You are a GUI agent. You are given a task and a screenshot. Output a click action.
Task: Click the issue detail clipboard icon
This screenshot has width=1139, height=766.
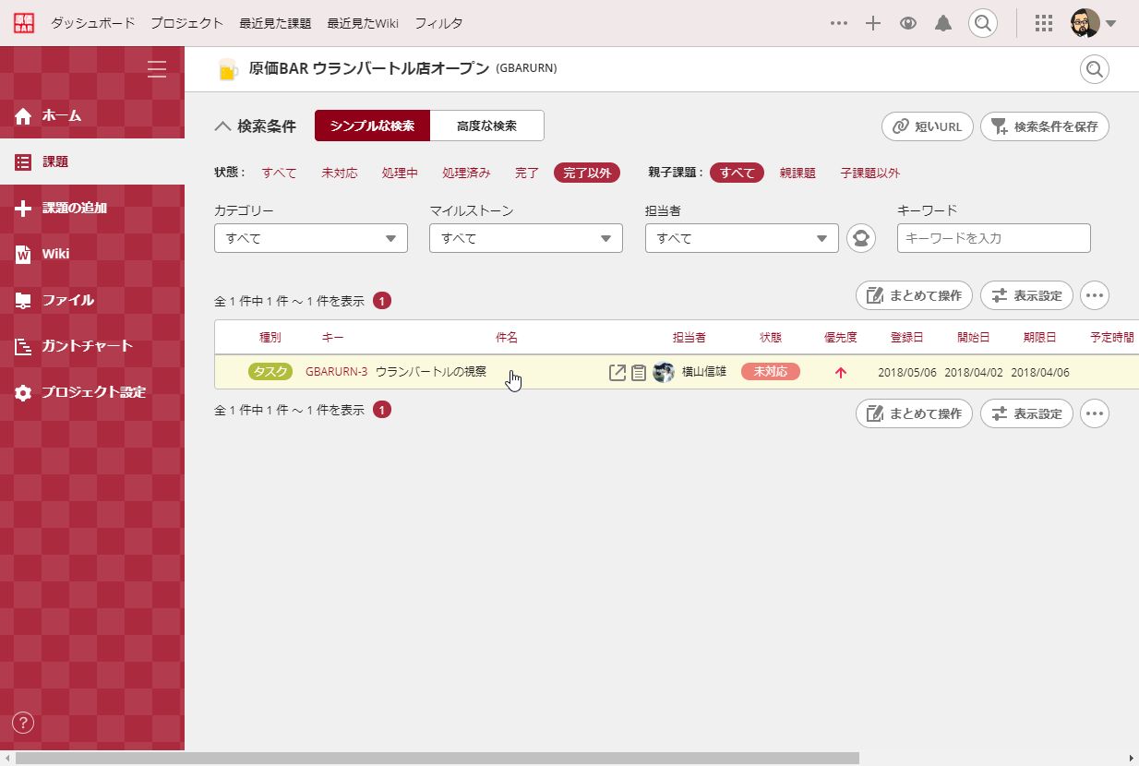[639, 373]
